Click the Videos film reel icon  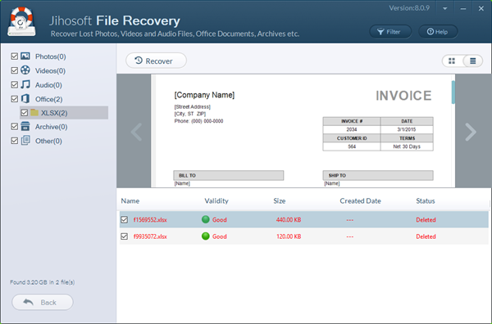(x=25, y=70)
